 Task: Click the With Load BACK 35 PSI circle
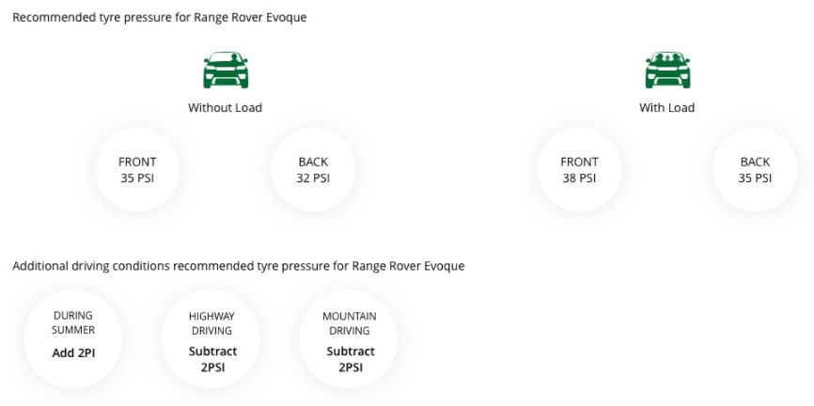click(755, 169)
